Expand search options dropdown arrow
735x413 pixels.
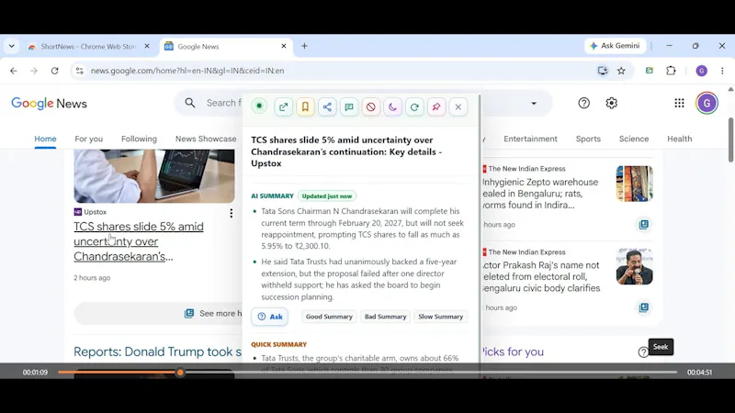pyautogui.click(x=534, y=103)
